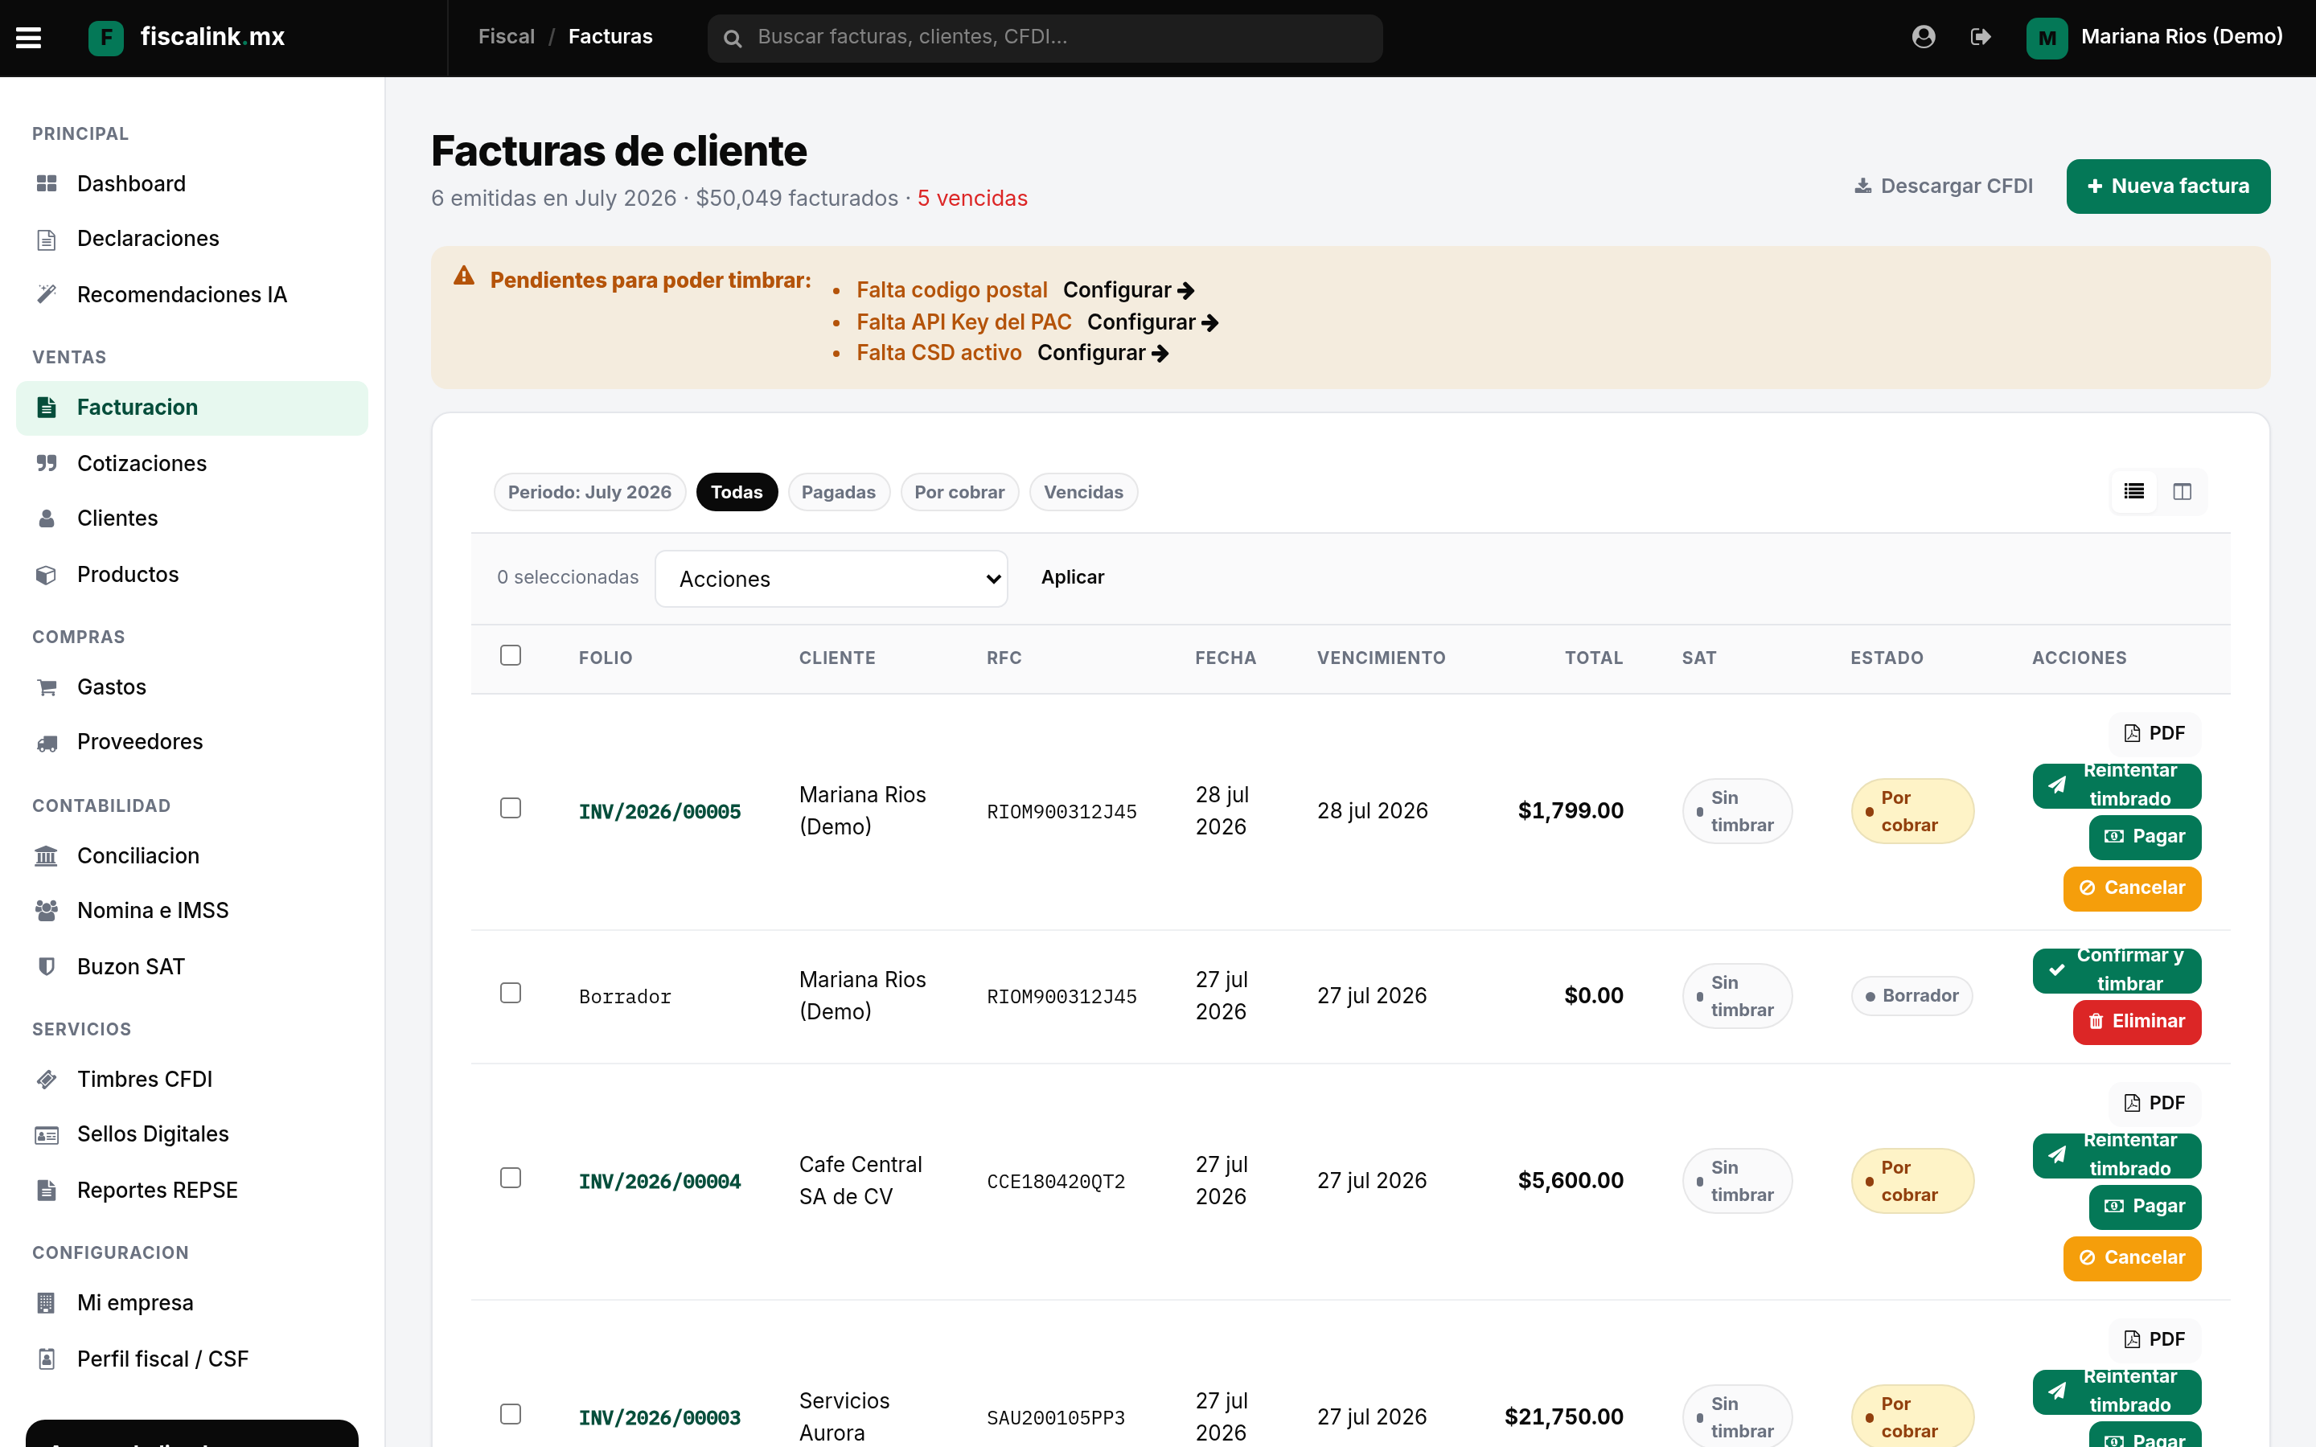2316x1447 pixels.
Task: Click the CCE180420QT2 RFC cell
Action: (x=1056, y=1182)
